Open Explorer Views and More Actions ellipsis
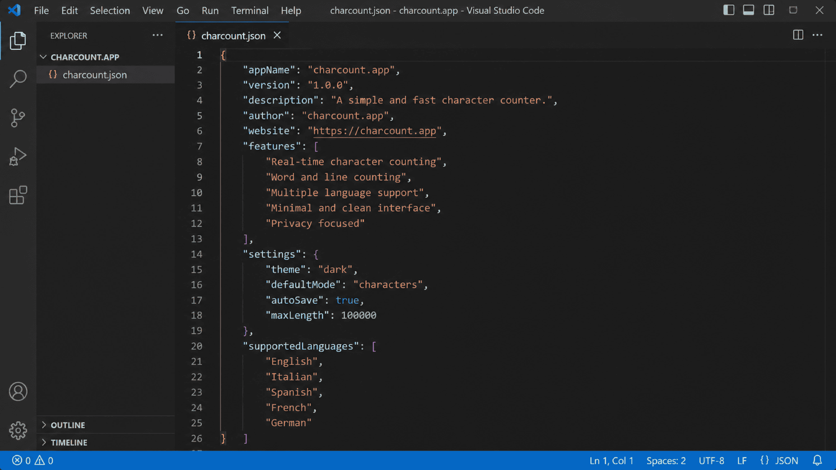Screen dimensions: 836x470 158,35
